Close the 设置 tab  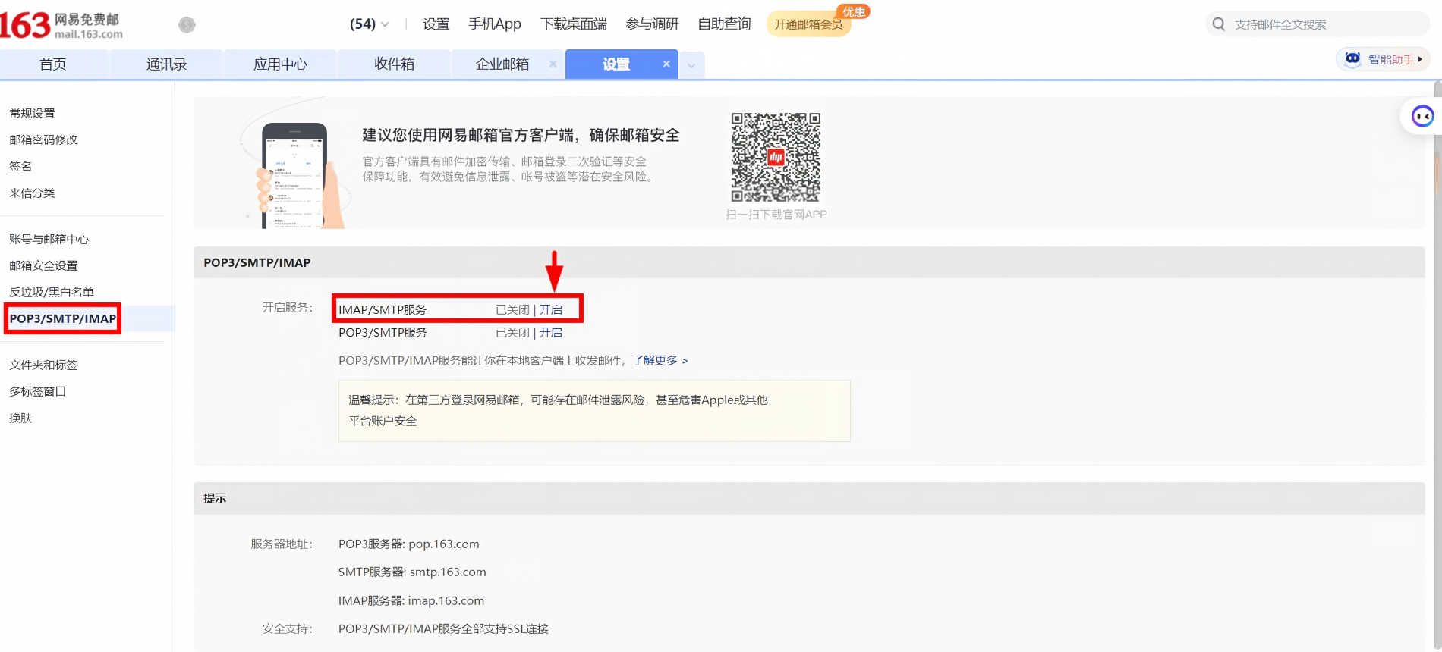point(666,64)
